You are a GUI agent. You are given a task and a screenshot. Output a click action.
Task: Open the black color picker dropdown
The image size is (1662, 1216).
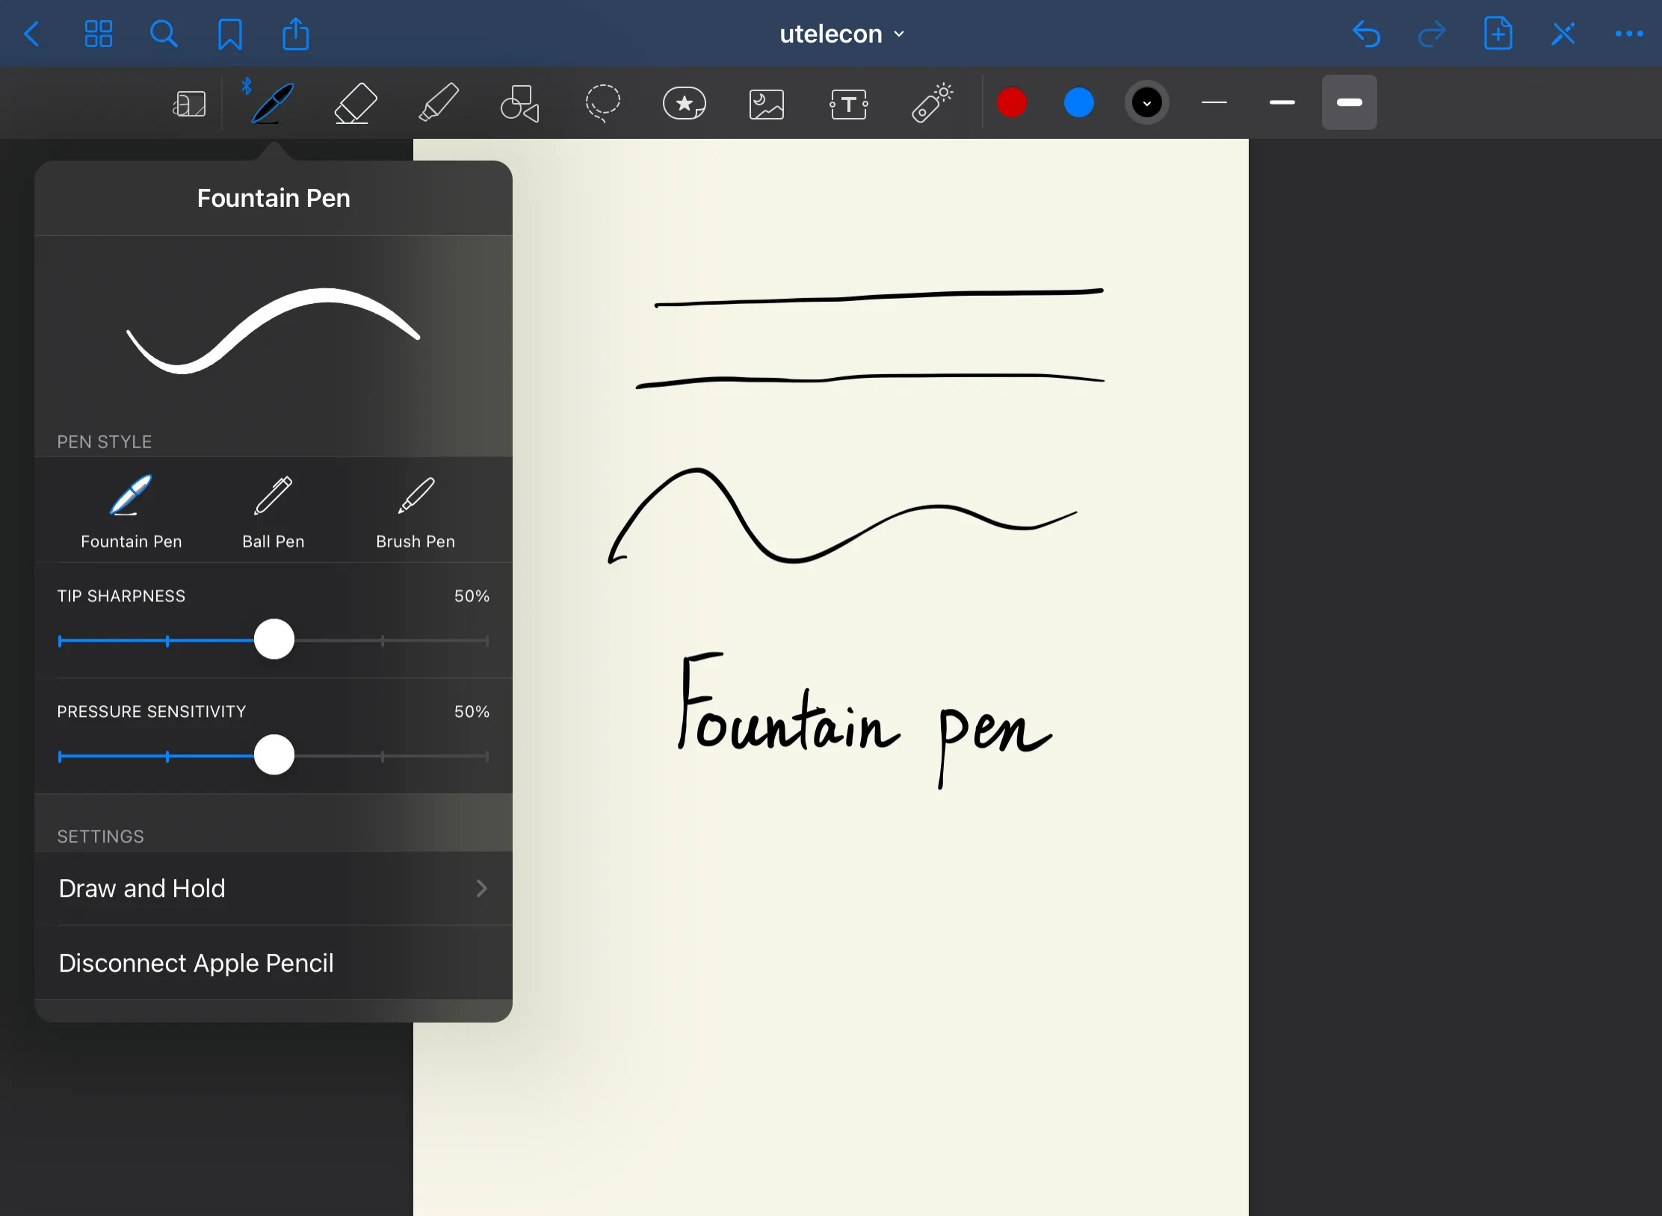point(1147,103)
